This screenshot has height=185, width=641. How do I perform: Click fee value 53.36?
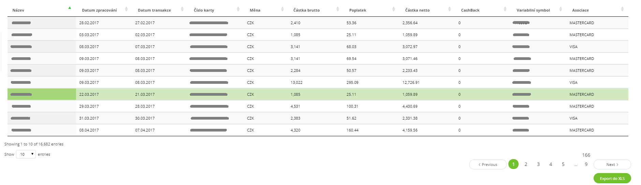pyautogui.click(x=351, y=23)
